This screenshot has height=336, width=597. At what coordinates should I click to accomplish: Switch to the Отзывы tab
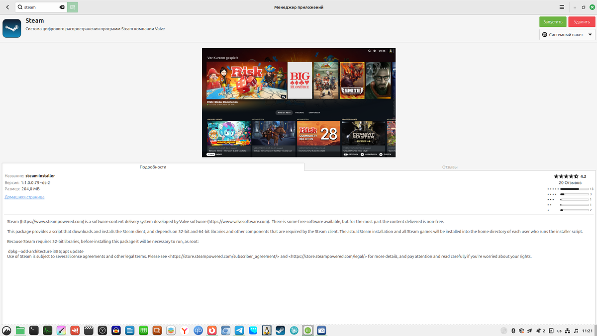tap(450, 167)
